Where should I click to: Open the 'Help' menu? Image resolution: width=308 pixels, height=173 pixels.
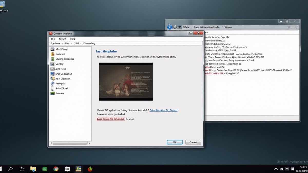(73, 39)
